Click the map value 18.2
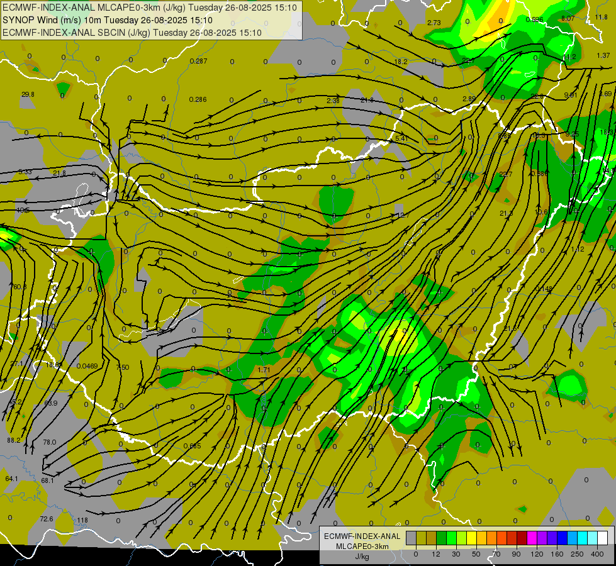616x566 pixels. coord(401,62)
